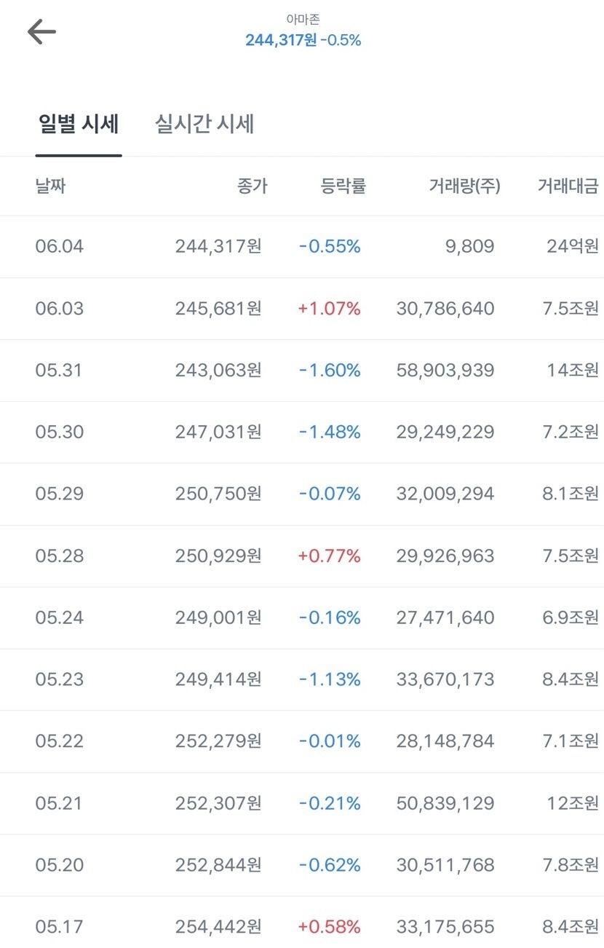
Task: Click the 종가 column header
Action: point(252,186)
